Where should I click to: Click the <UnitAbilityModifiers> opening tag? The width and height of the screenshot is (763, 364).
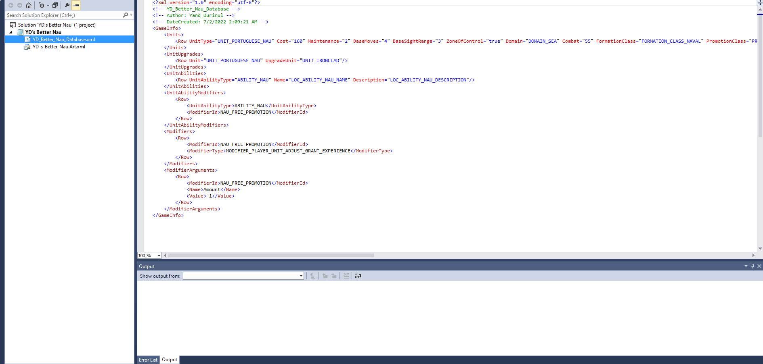click(x=195, y=93)
